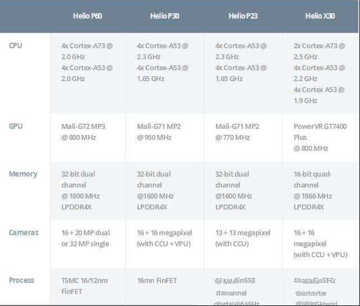360x306 pixels.
Task: Click the Helio P30 column header
Action: [165, 16]
